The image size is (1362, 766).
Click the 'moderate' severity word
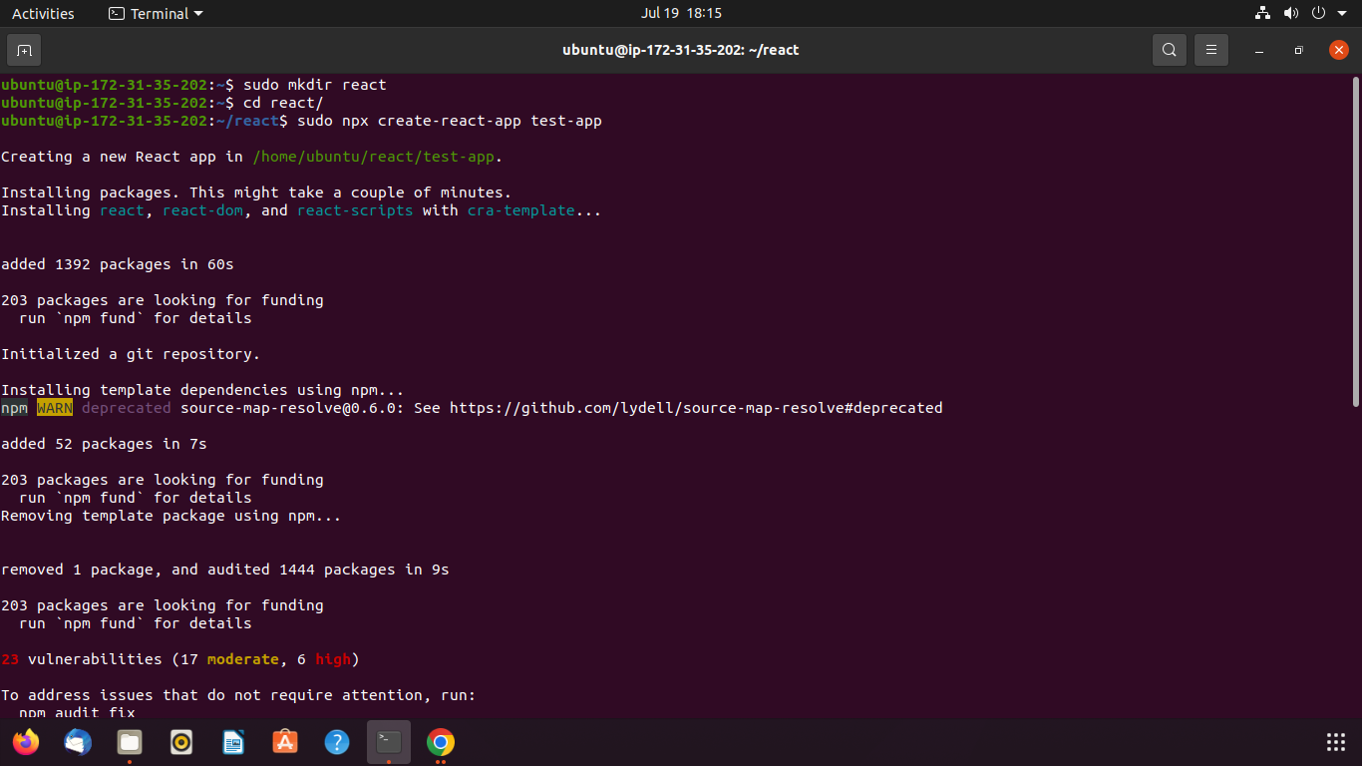click(x=242, y=659)
